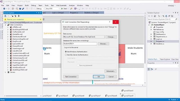180x101 pixels.
Task: Click the Categorized icon in Properties panel
Action: (149, 69)
